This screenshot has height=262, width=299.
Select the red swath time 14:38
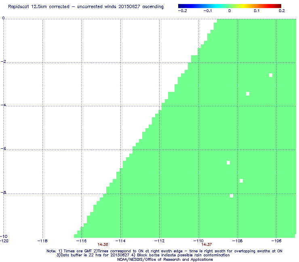click(x=103, y=245)
